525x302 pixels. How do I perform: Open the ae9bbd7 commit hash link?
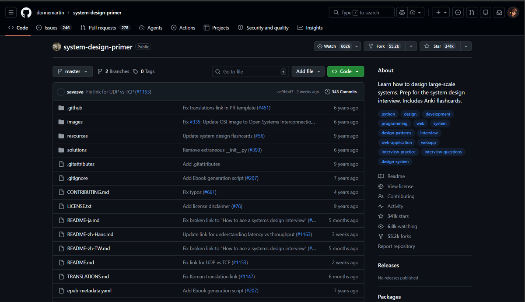[x=285, y=92]
